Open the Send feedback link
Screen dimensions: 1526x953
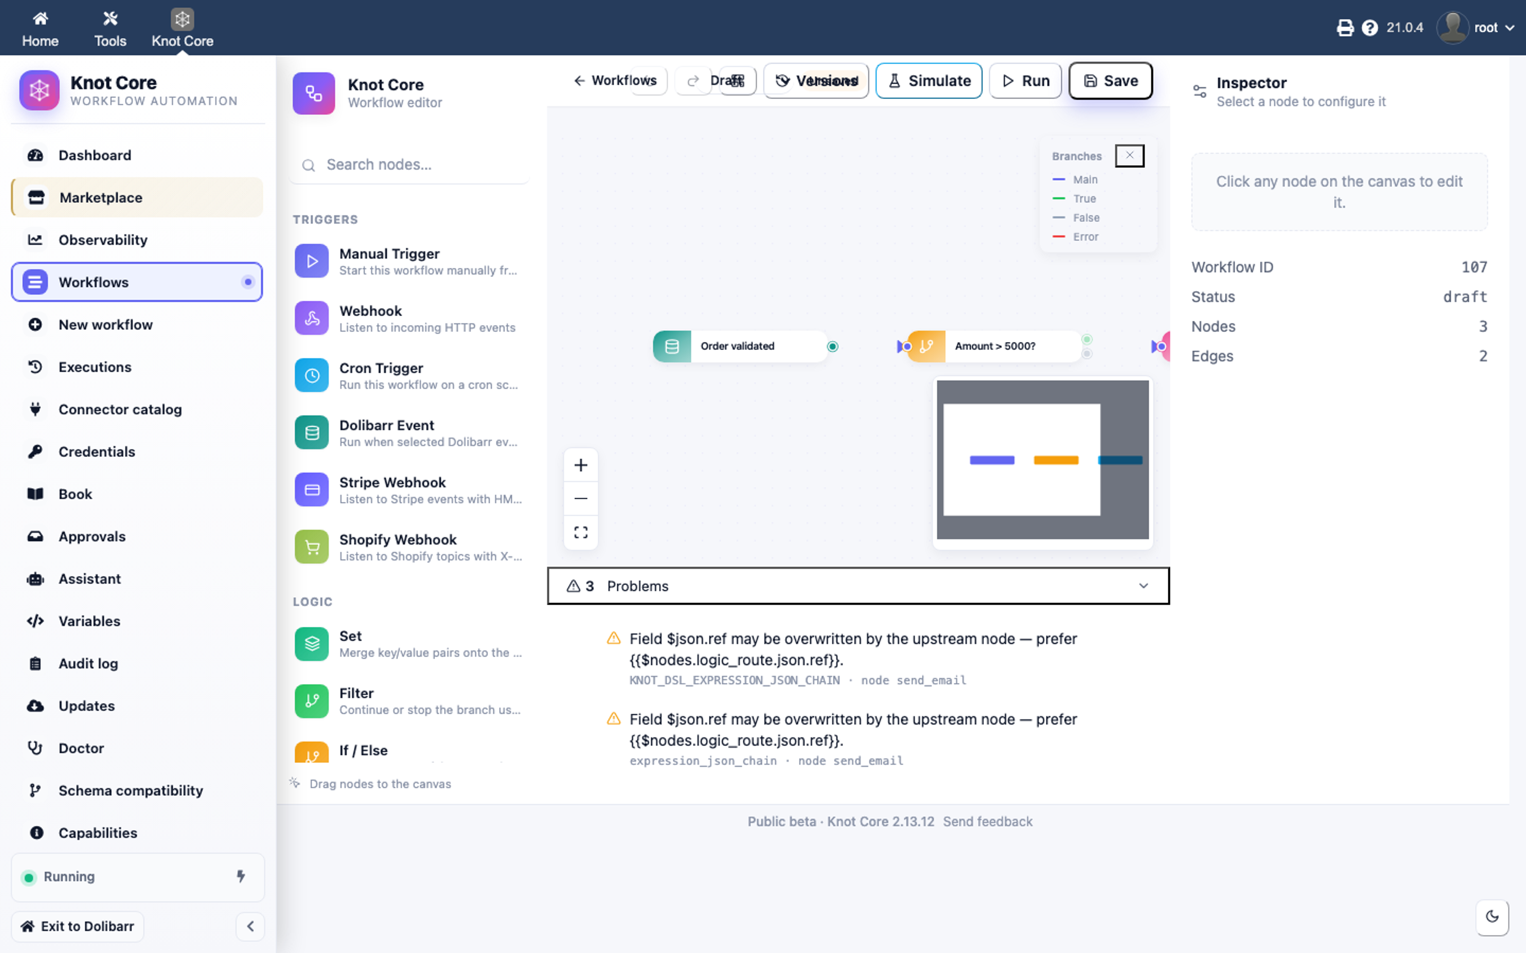tap(988, 821)
